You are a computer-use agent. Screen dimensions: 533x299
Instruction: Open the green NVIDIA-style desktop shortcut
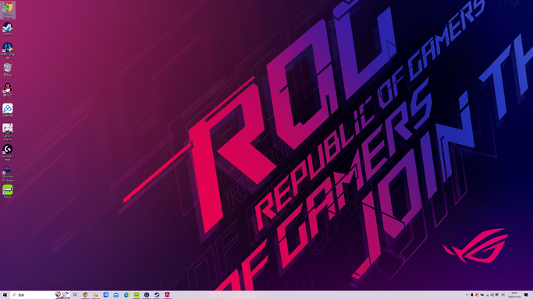8,192
